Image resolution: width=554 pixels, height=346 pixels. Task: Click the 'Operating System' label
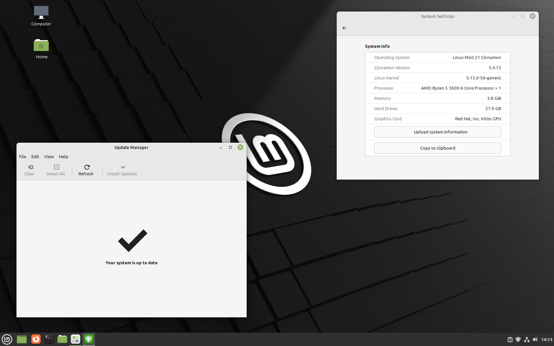tap(392, 57)
